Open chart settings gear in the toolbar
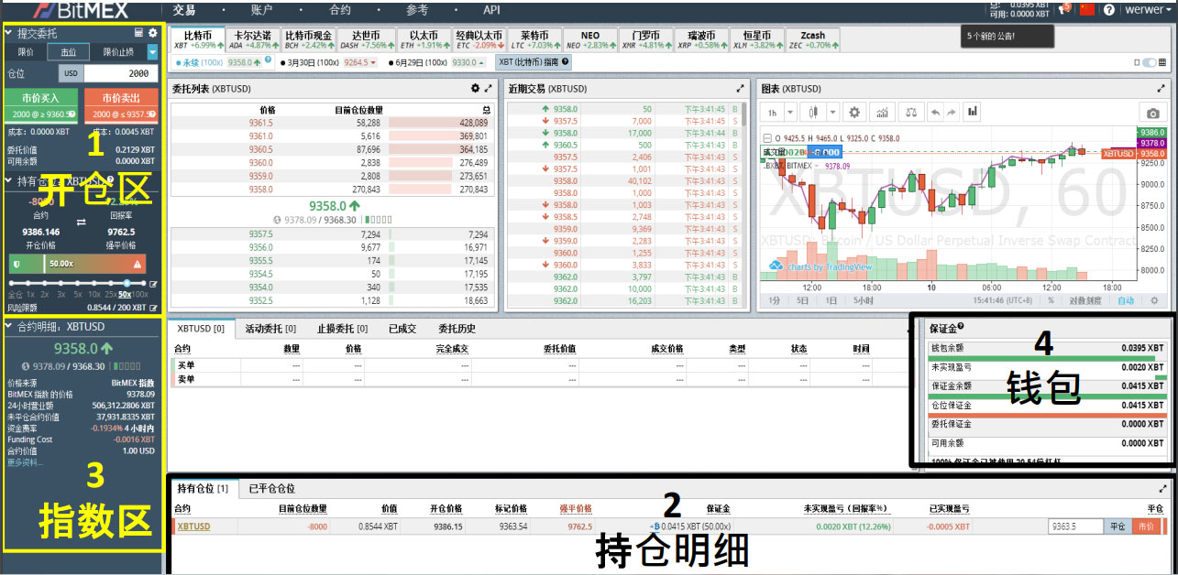The height and width of the screenshot is (575, 1178). coord(855,112)
